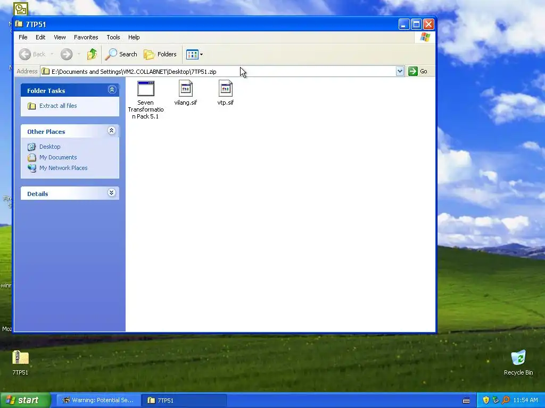Click the Start button
Image resolution: width=545 pixels, height=408 pixels.
point(25,401)
